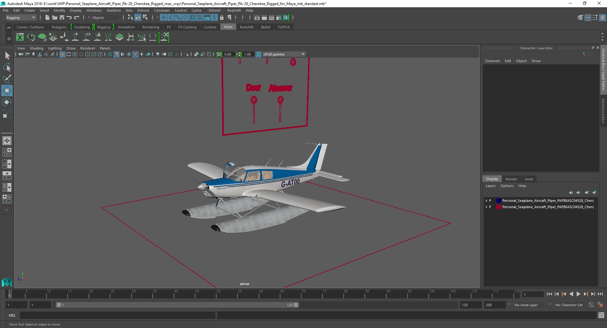Move selected layer up
This screenshot has width=607, height=328.
(571, 192)
